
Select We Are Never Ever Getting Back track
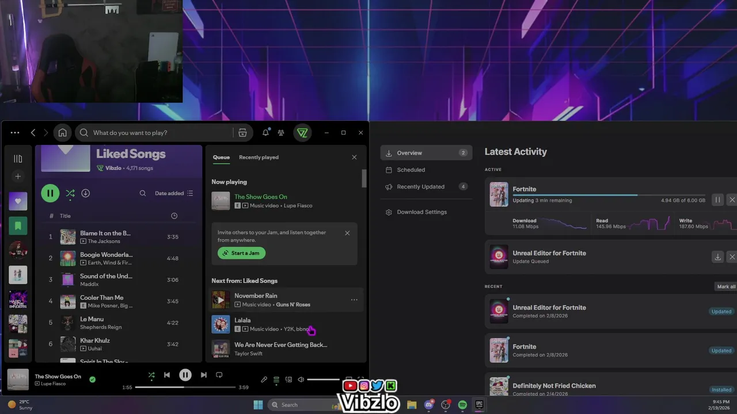284,349
